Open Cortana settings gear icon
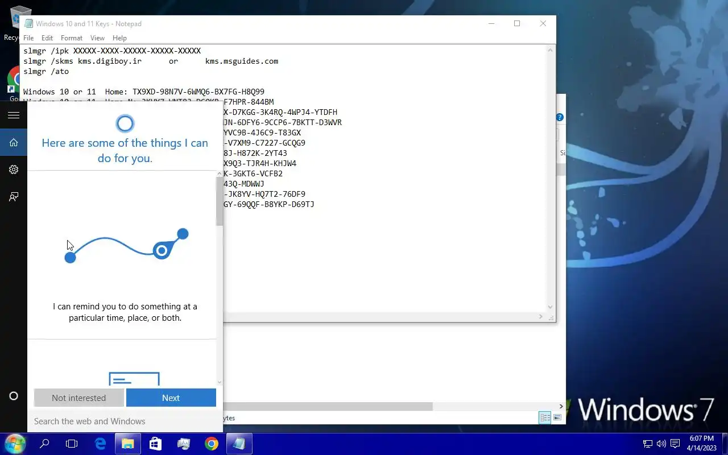 point(14,169)
